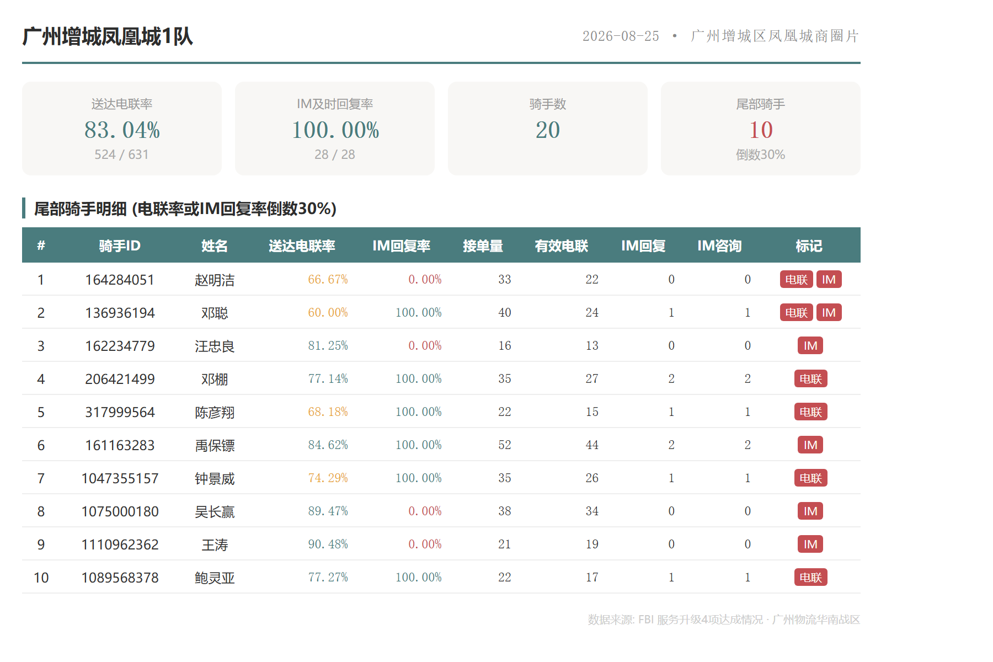Select rider ID 162234779
Screen dimensions: 993x662
(x=120, y=346)
